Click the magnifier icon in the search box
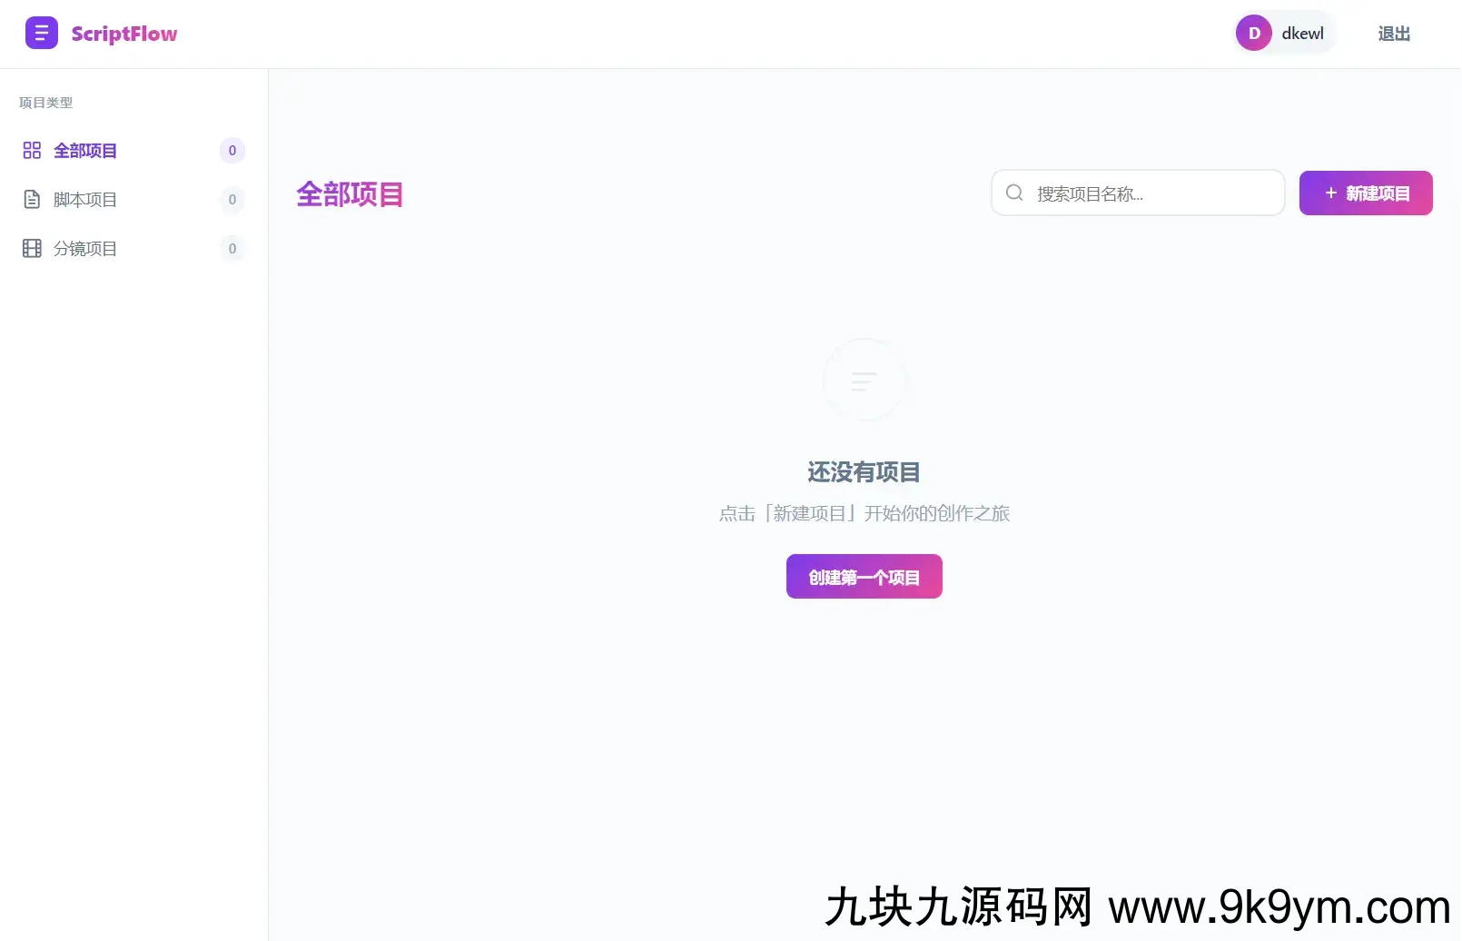The image size is (1462, 941). (x=1014, y=193)
